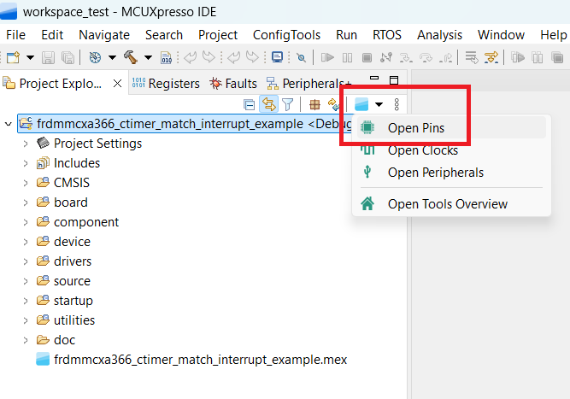
Task: Switch to the Faults tab
Action: click(x=233, y=84)
